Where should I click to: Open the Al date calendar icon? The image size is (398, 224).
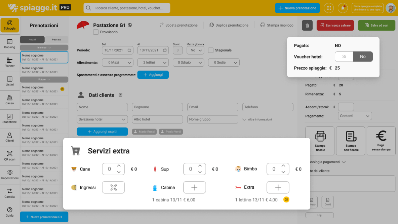click(x=165, y=50)
